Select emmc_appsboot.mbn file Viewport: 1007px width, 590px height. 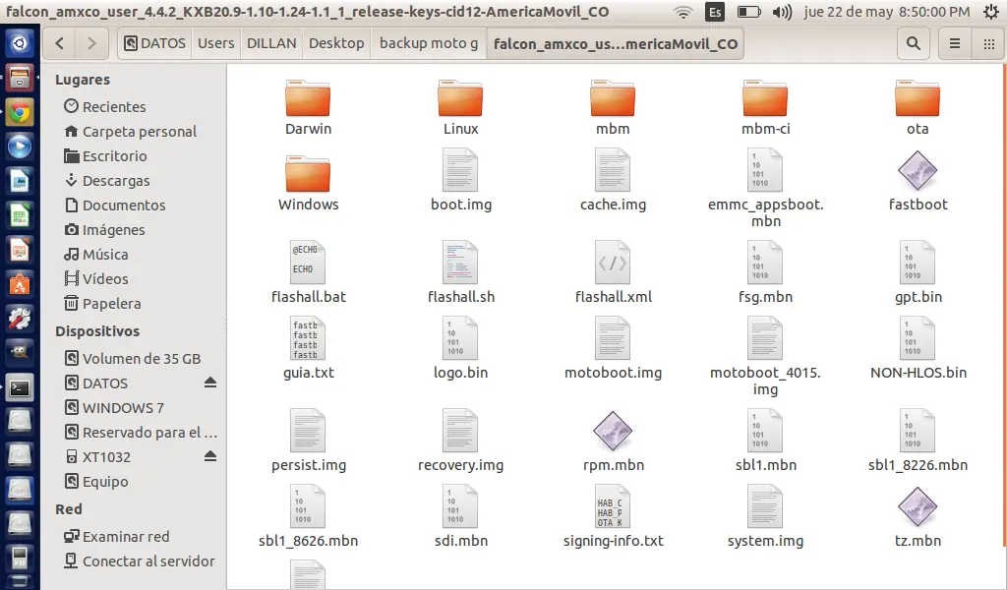[x=765, y=188]
